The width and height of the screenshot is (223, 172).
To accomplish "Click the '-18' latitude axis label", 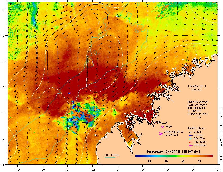I will (2, 164).
